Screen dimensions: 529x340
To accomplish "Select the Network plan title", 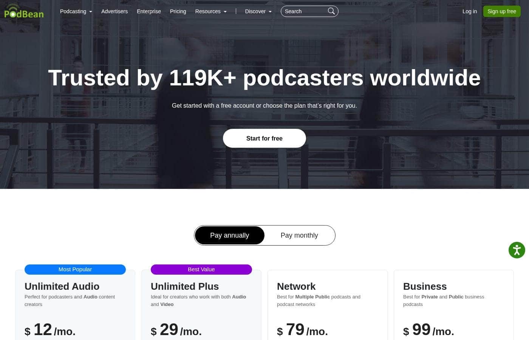I will (x=296, y=286).
